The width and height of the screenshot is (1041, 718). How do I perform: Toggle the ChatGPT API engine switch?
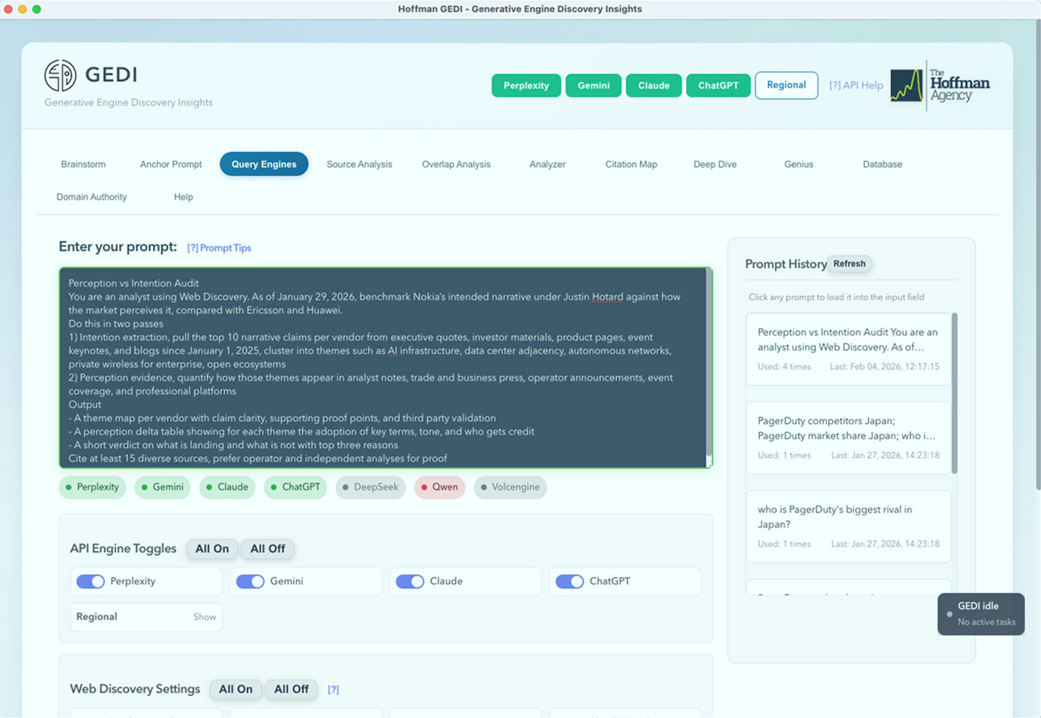pos(570,581)
